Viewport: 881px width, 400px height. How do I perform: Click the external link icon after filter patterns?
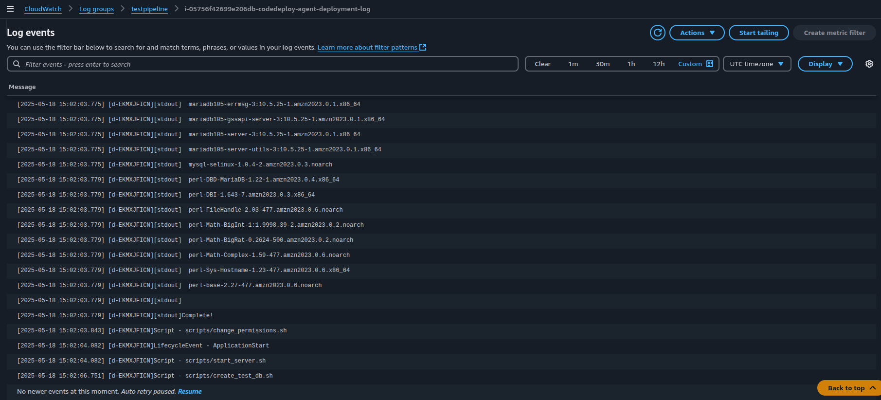(423, 47)
